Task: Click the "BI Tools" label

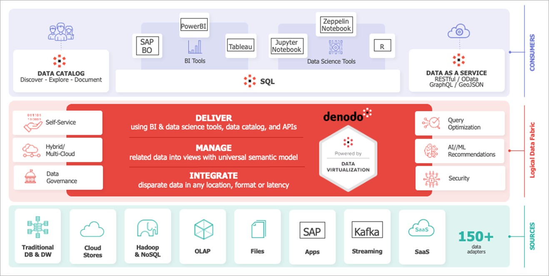Action: pos(195,61)
